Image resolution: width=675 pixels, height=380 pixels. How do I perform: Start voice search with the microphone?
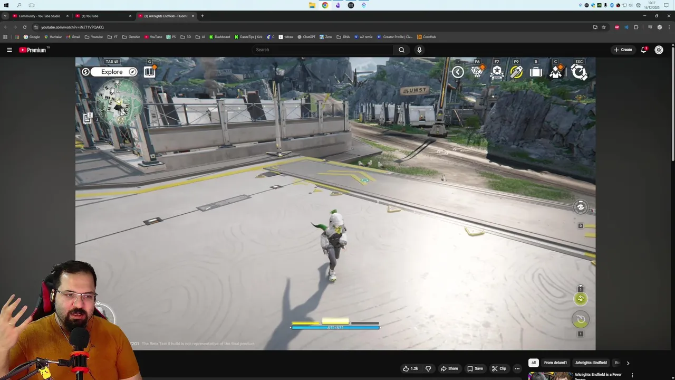tap(419, 50)
